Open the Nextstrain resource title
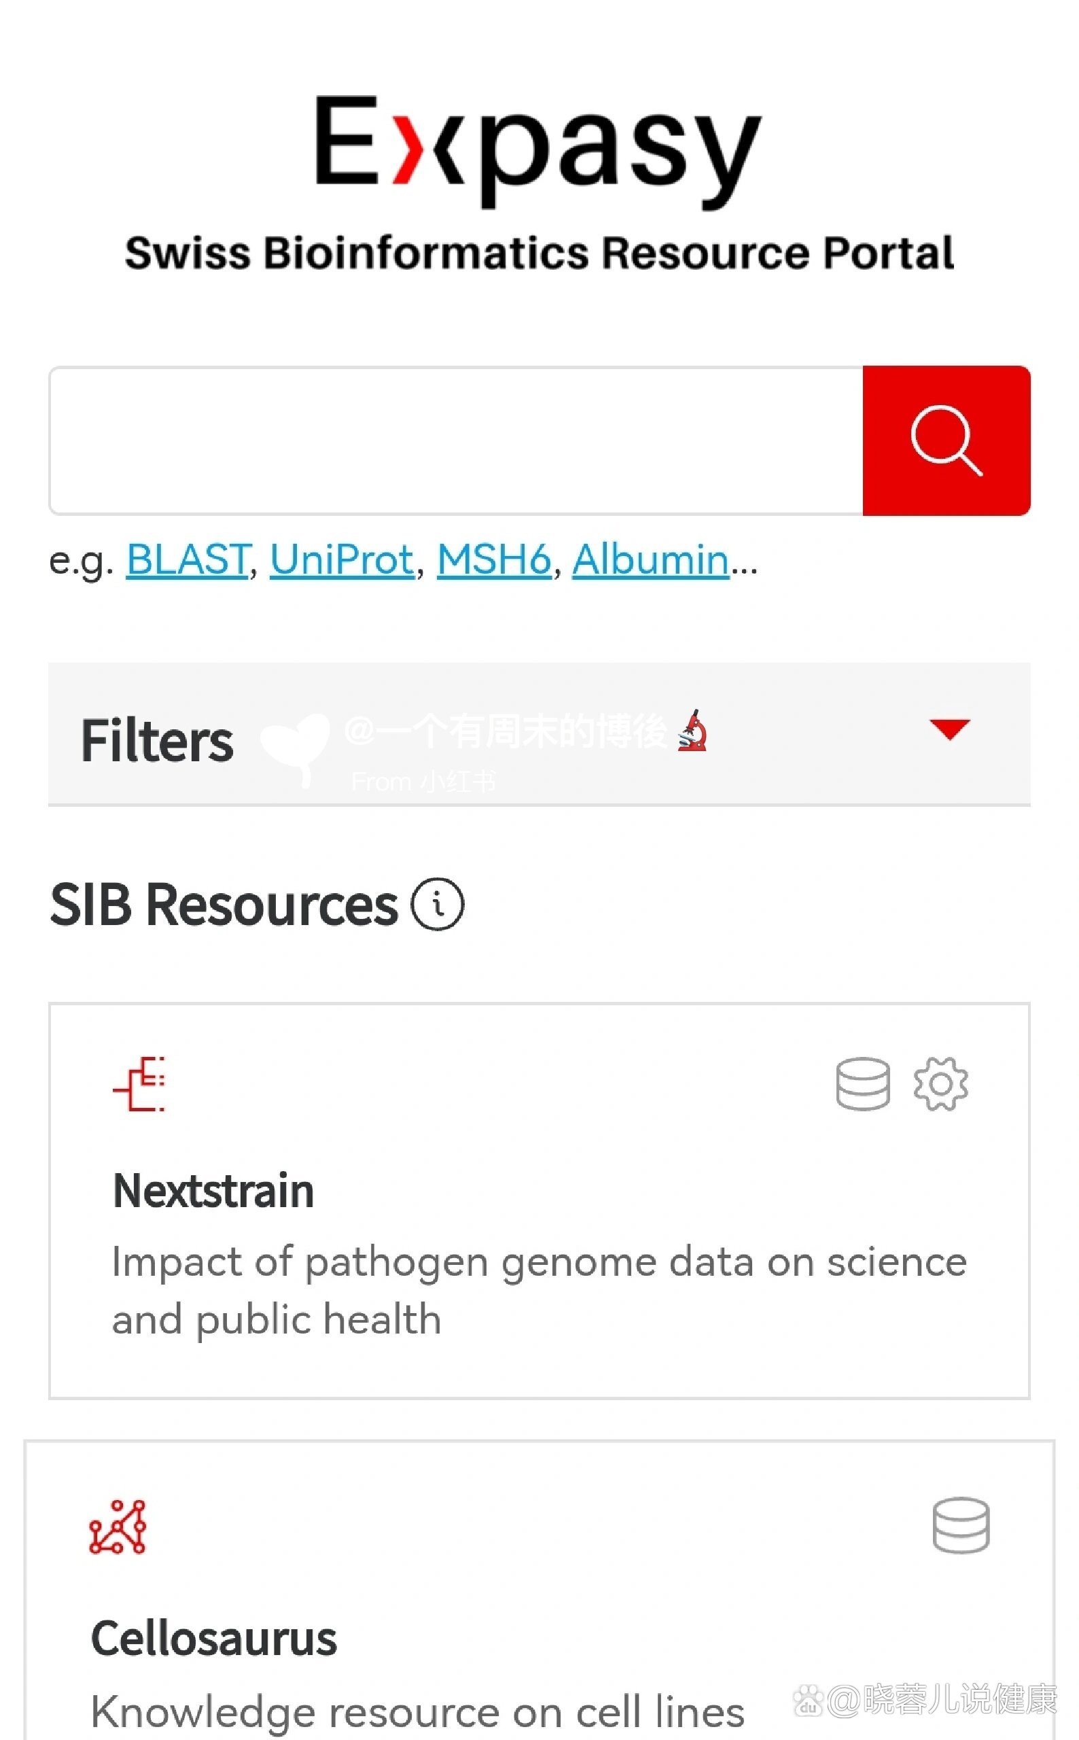The width and height of the screenshot is (1079, 1740). 213,1191
